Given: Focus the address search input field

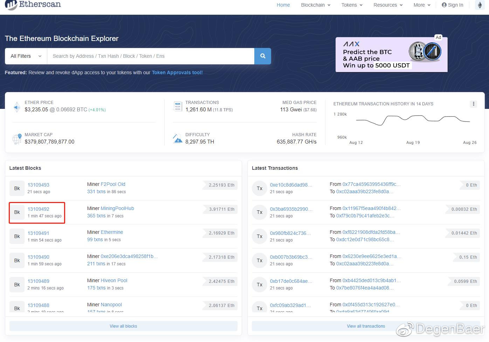Looking at the screenshot, I should (151, 56).
